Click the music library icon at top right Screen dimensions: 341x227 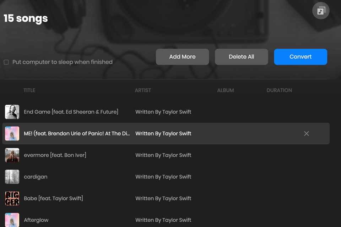tap(321, 11)
